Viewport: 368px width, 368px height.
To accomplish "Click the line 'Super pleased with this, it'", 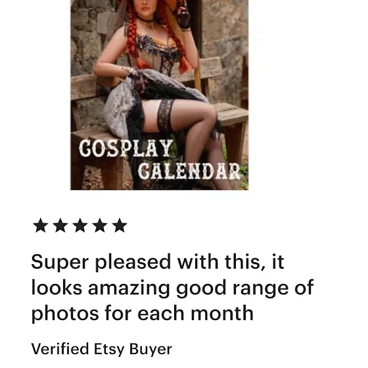I will point(158,262).
